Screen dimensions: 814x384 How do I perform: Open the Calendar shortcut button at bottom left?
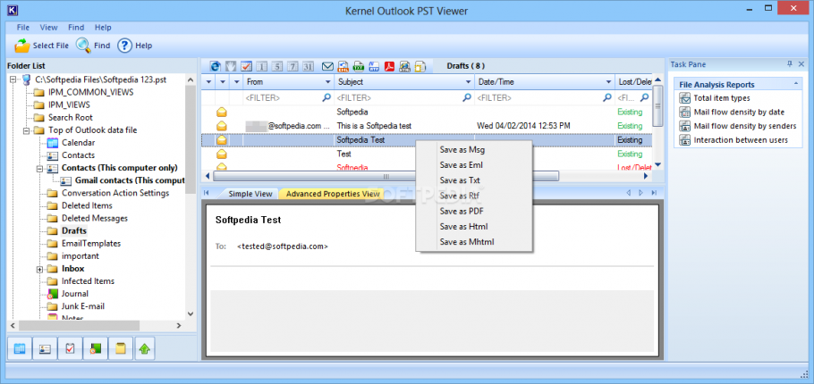20,349
